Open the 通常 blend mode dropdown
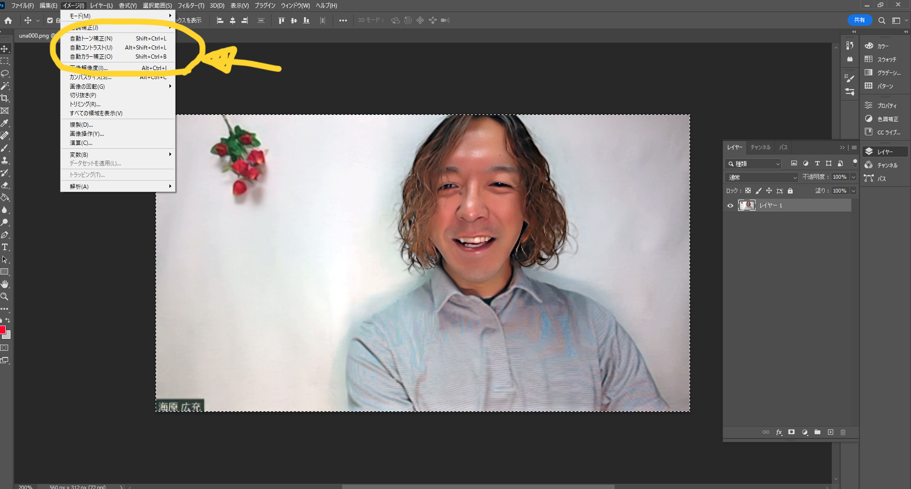 [x=762, y=177]
